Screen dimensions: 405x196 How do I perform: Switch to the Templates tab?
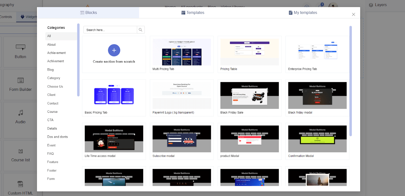pos(193,13)
